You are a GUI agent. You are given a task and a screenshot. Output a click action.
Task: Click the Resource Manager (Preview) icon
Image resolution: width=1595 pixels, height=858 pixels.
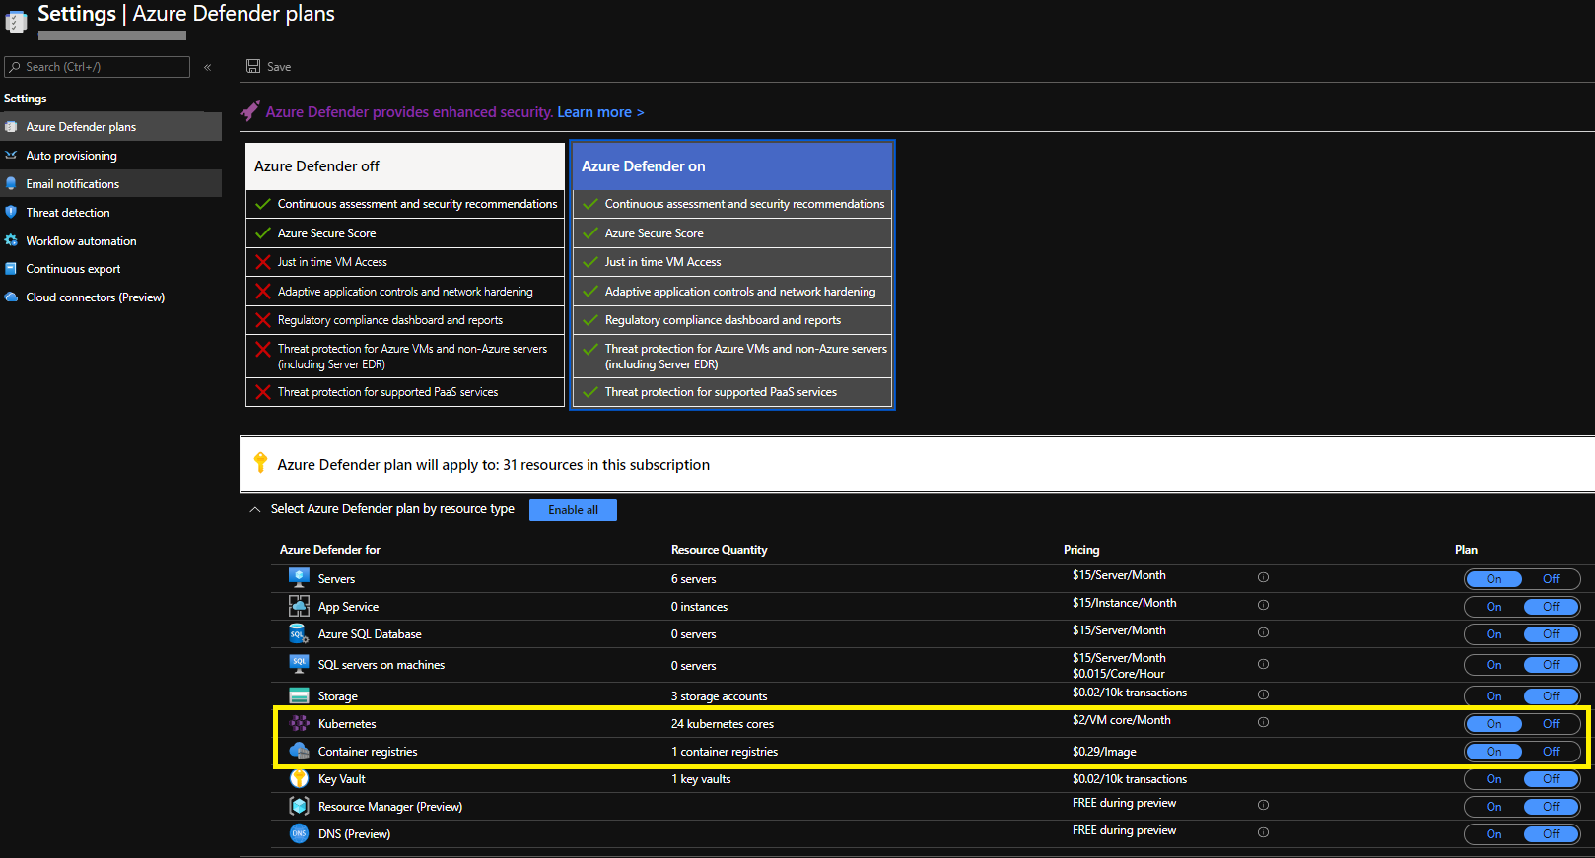coord(299,806)
